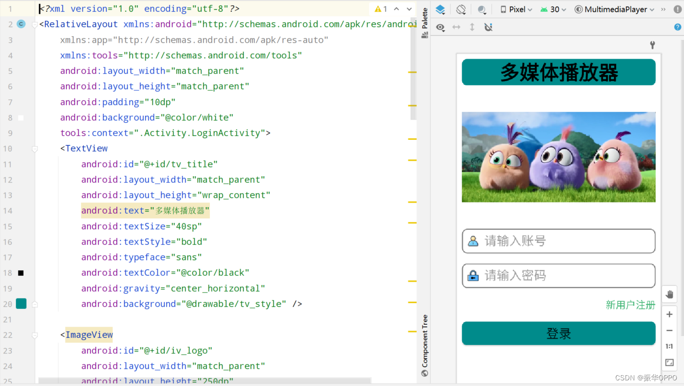Click the android:typeface="sans" line
684x386 pixels.
point(142,257)
